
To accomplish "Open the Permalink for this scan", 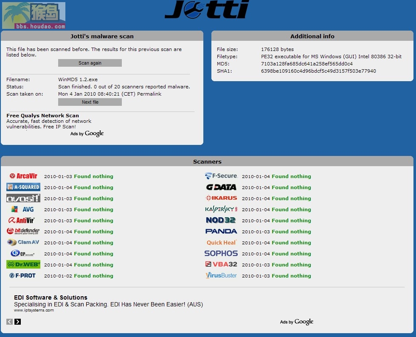I will 149,94.
